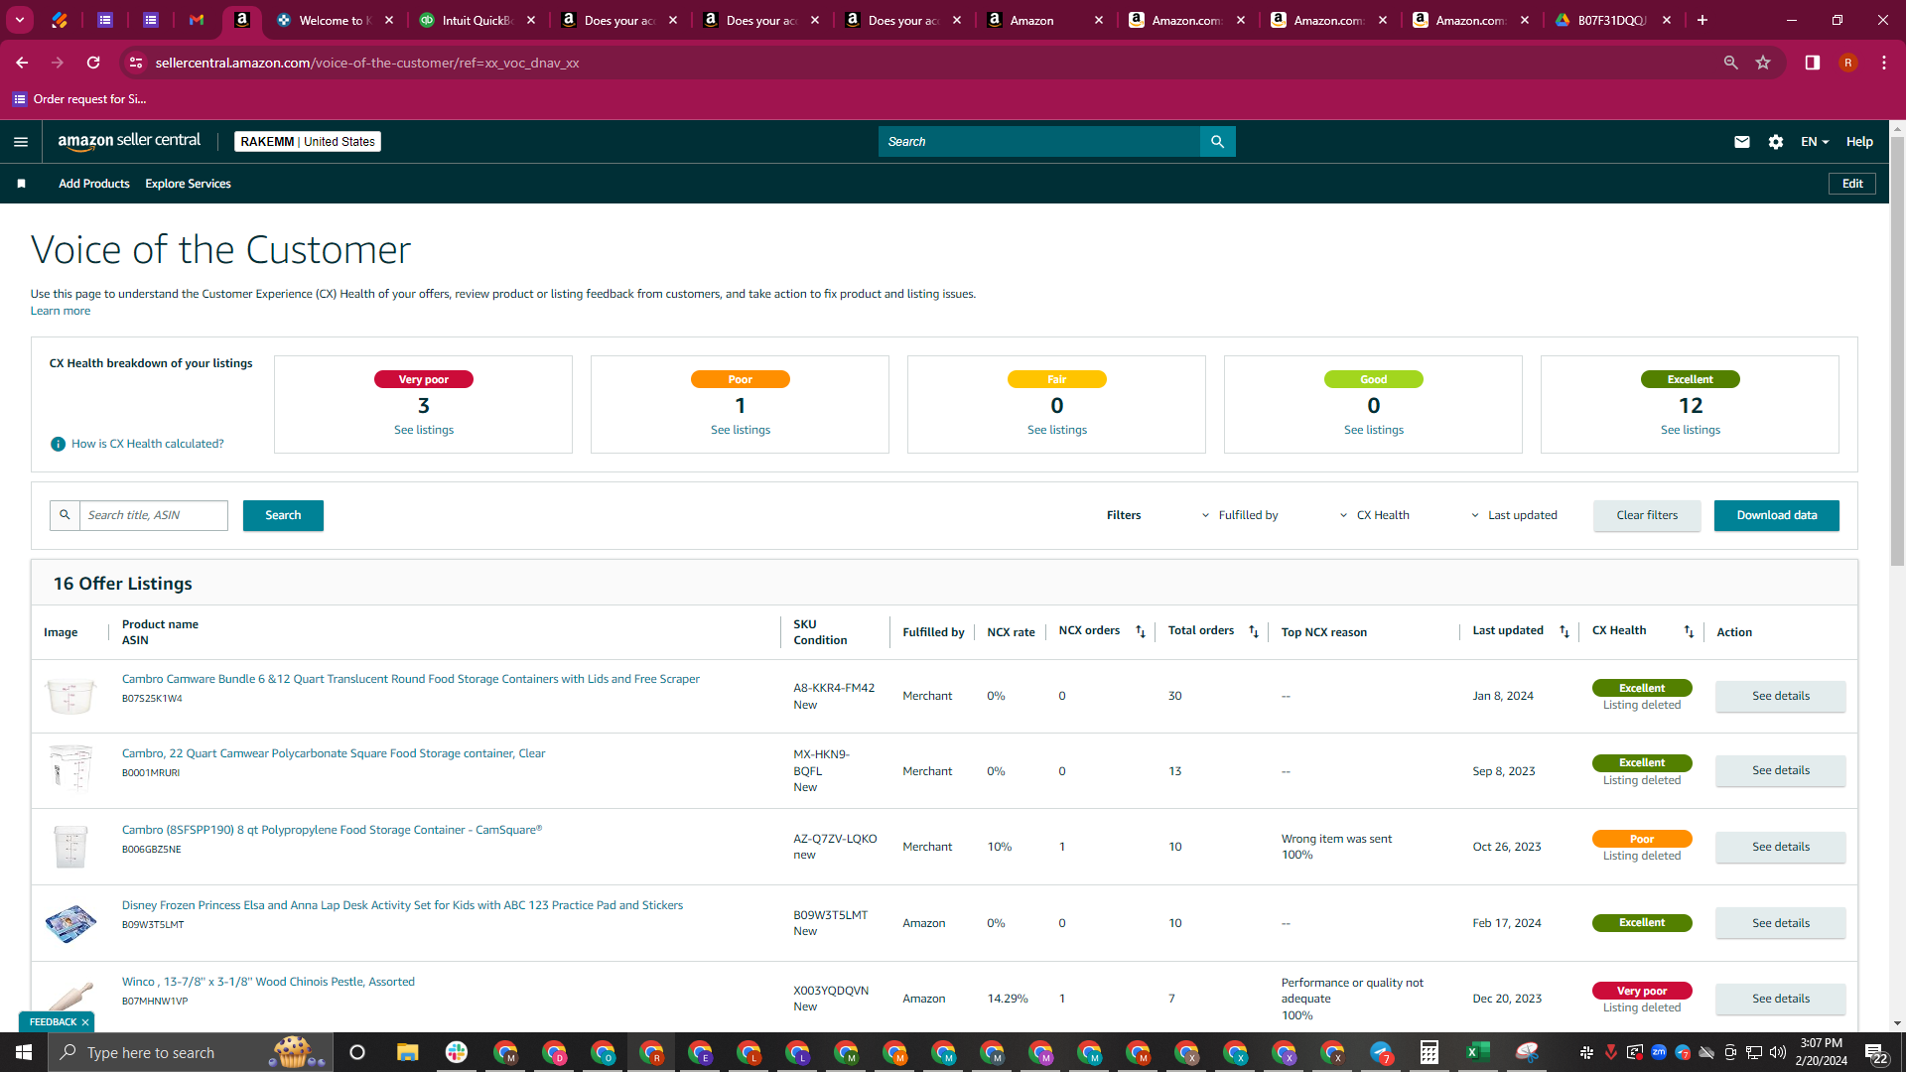See listings under the Excellent card
Viewport: 1906px width, 1072px height.
[1691, 430]
